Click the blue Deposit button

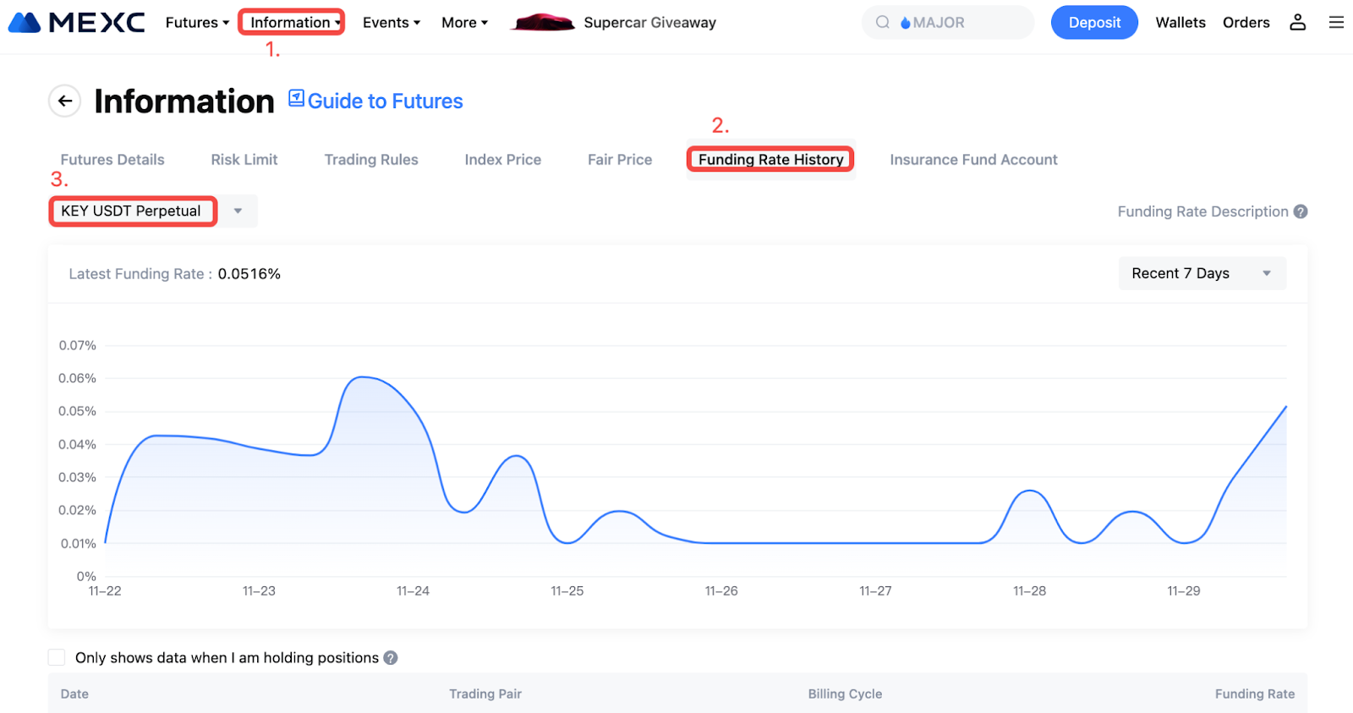point(1094,23)
